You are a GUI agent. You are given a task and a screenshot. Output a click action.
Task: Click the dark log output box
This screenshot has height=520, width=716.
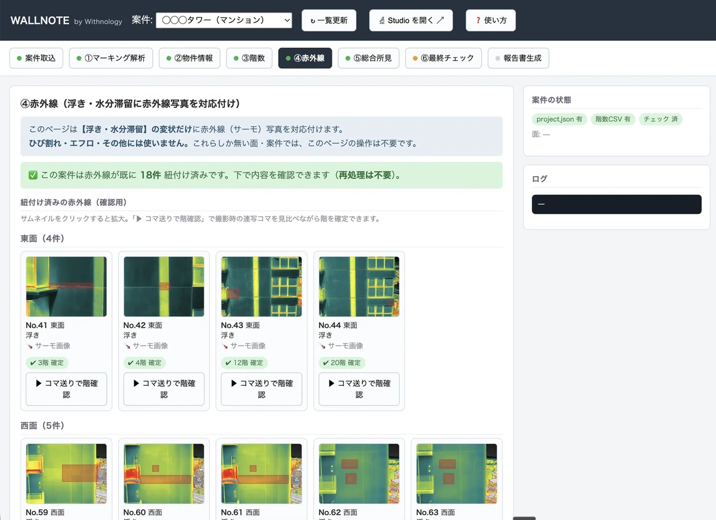point(616,204)
